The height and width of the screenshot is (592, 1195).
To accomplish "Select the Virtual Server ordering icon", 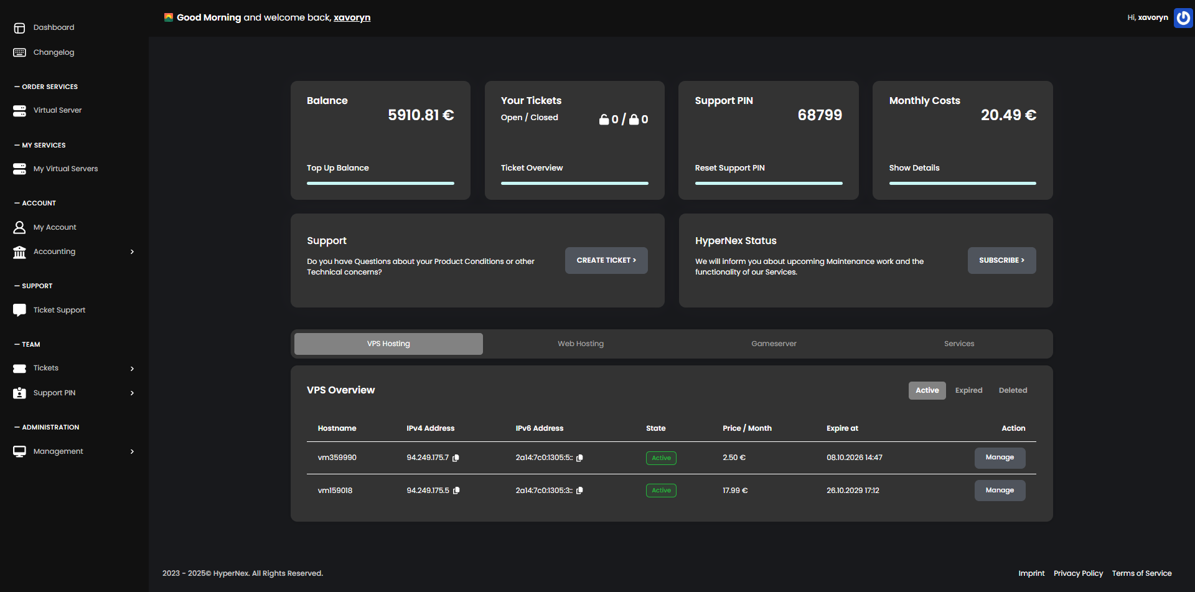I will tap(19, 110).
